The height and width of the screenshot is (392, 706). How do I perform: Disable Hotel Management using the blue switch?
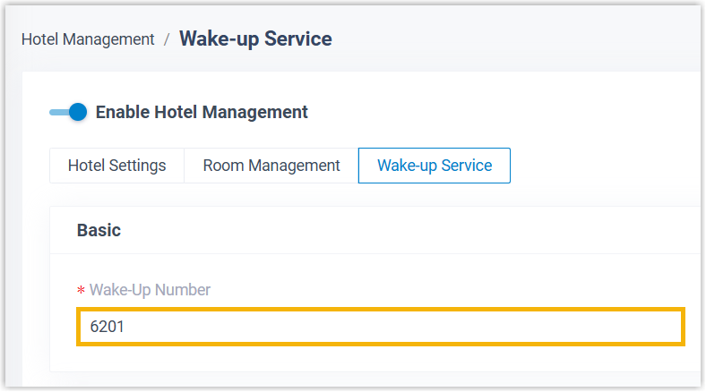pyautogui.click(x=68, y=112)
